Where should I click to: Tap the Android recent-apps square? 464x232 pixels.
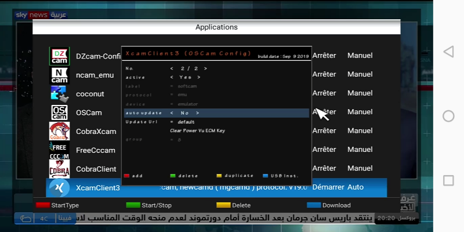[x=448, y=180]
